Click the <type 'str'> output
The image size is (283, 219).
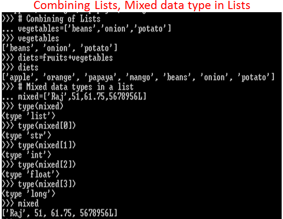27,136
